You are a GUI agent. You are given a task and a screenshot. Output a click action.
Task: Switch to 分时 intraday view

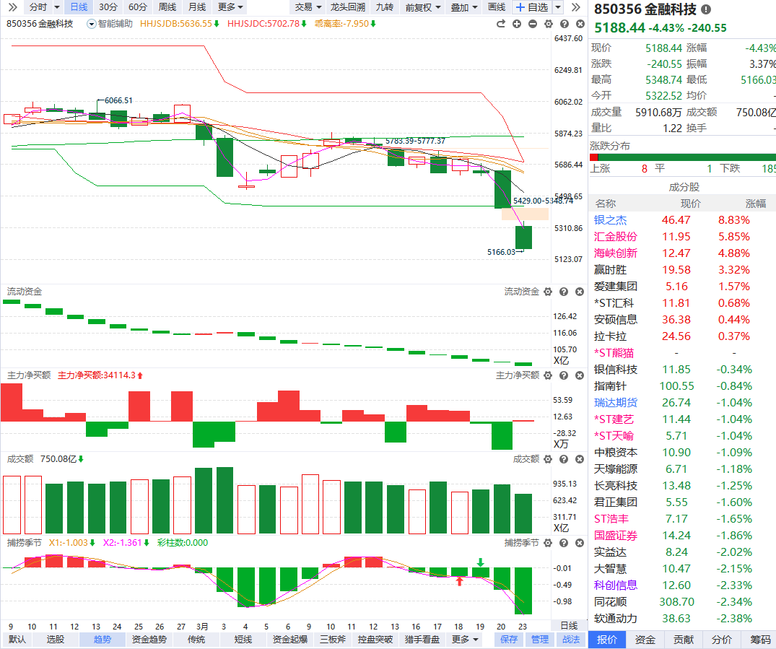[38, 7]
